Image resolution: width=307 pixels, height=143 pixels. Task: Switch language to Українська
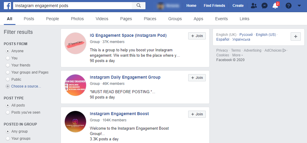point(241,39)
